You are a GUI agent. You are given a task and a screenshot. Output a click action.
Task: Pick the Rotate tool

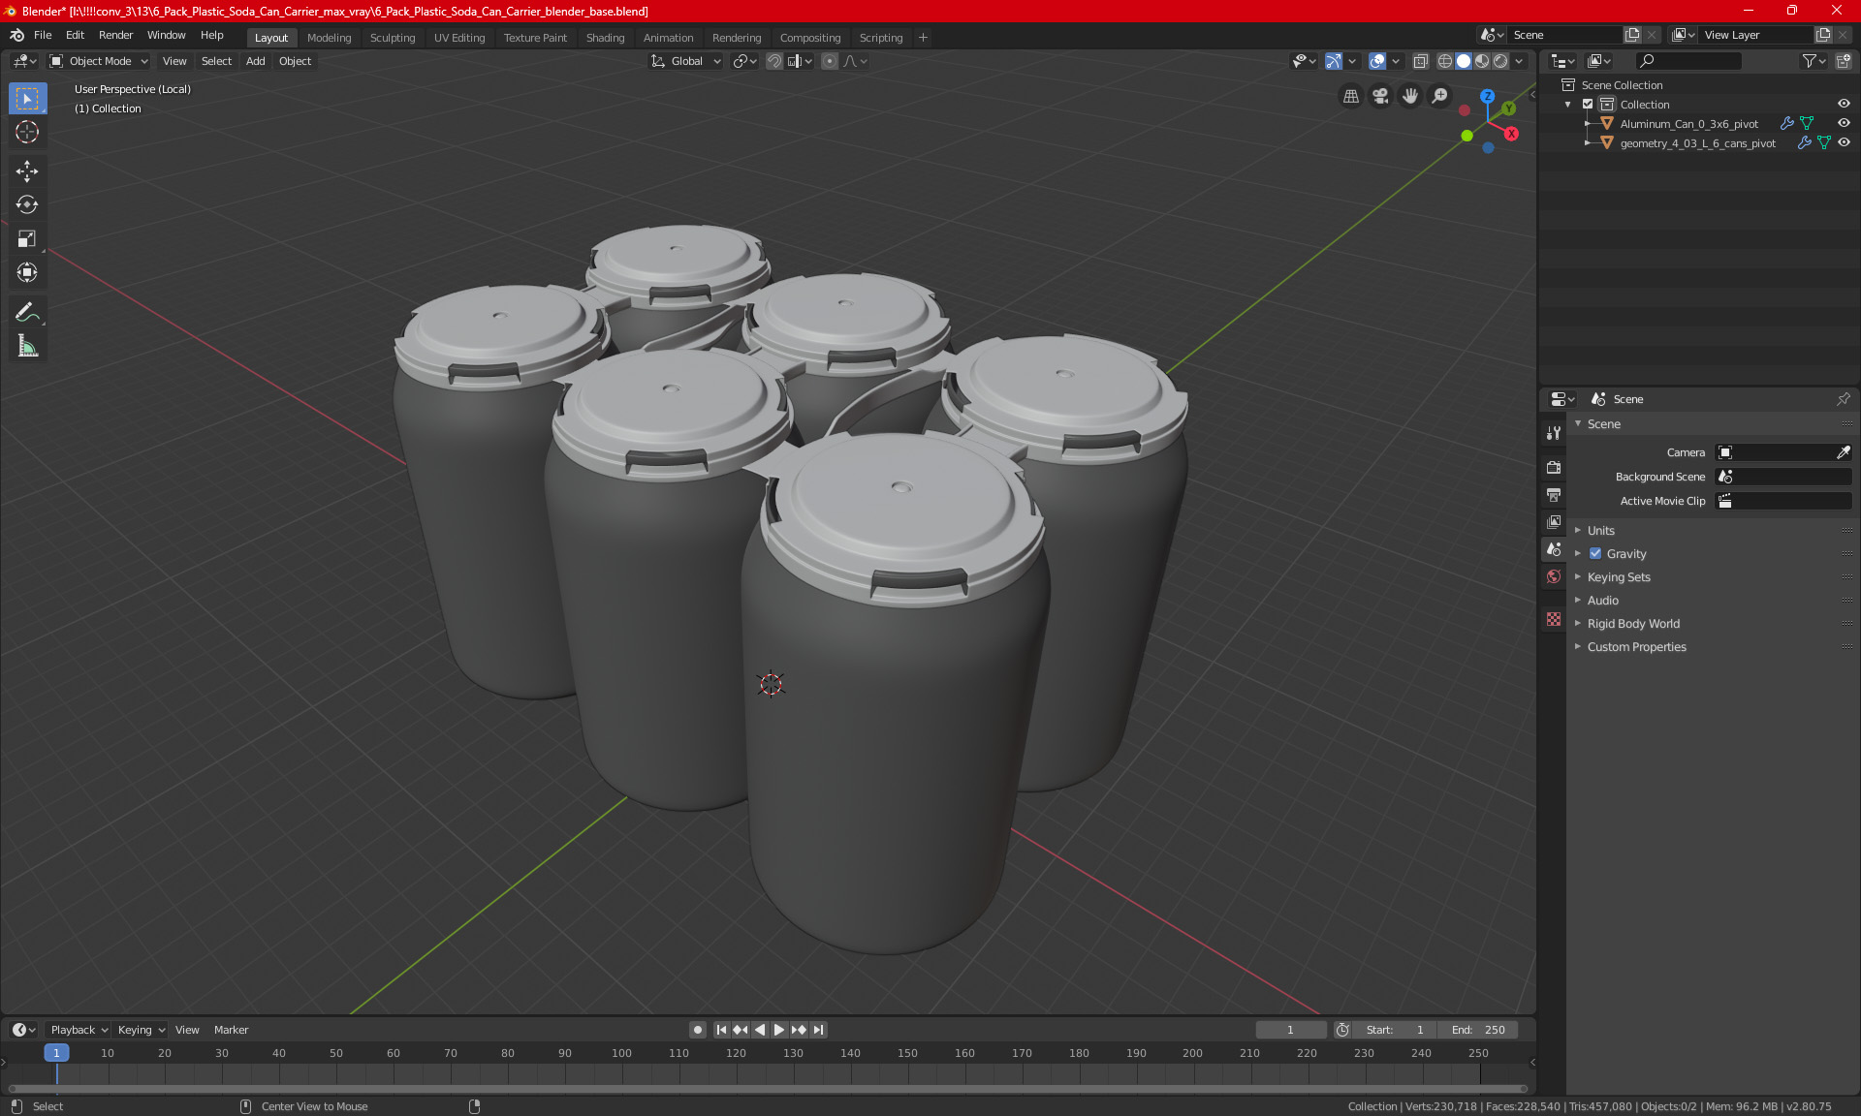[27, 204]
